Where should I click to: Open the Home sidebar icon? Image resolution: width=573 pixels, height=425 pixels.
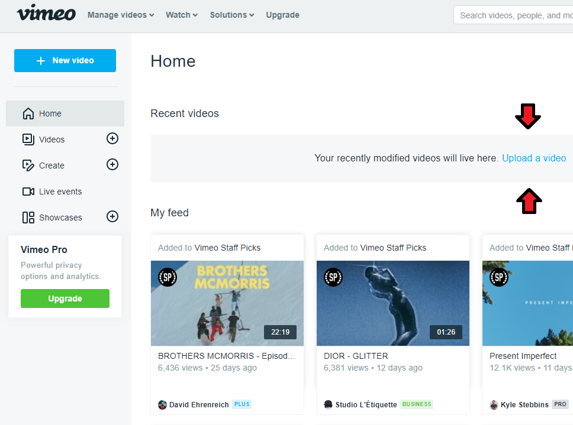(x=28, y=113)
